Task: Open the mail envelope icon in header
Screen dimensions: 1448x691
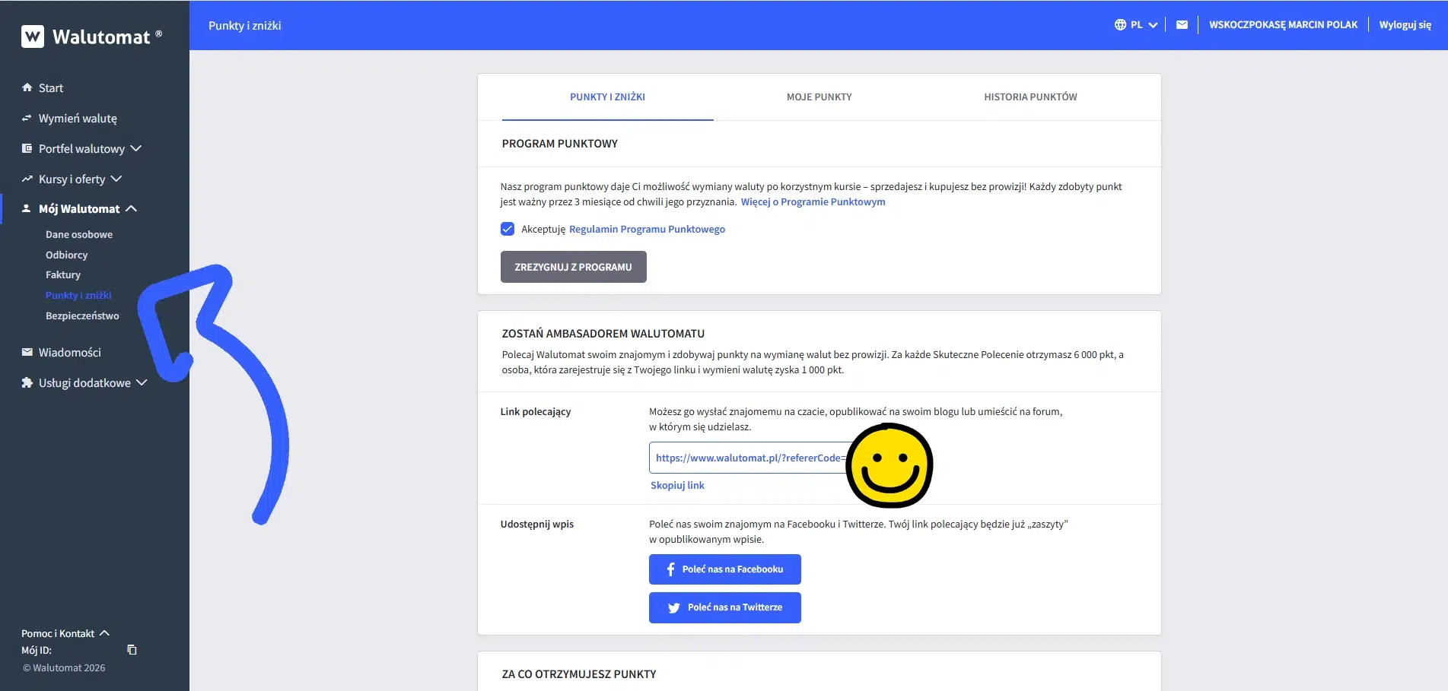Action: click(1182, 25)
